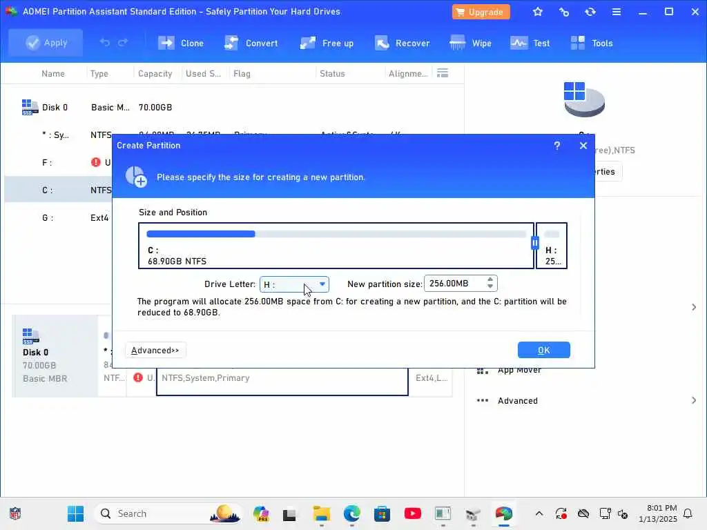Select the C: partition row in list
Viewport: 707px width, 530px height.
(x=58, y=190)
